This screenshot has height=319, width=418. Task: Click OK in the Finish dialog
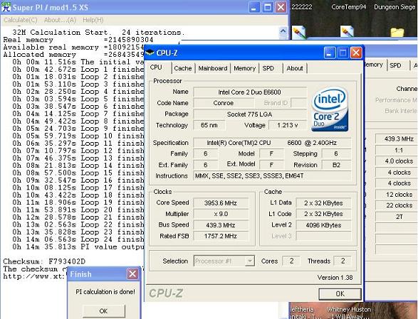pos(103,310)
